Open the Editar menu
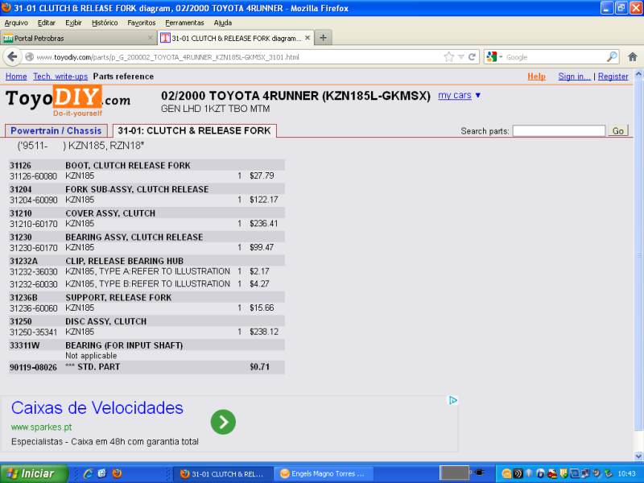 (x=47, y=23)
